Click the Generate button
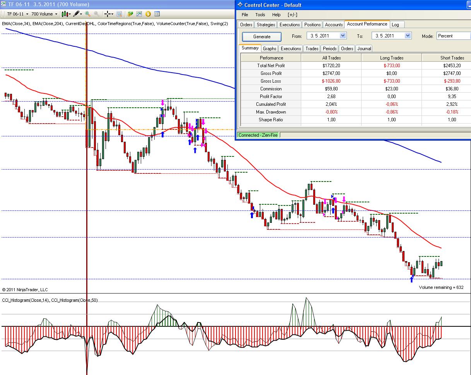 (x=262, y=36)
